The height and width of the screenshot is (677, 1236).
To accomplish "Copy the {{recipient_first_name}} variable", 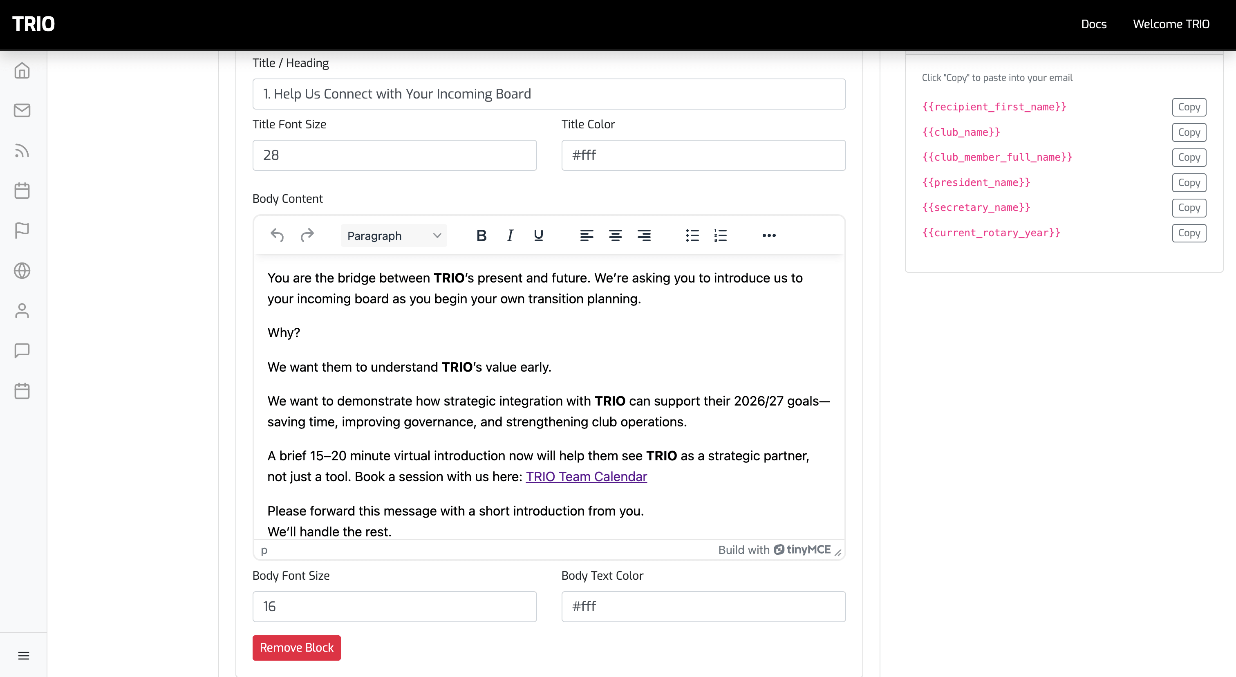I will (x=1189, y=107).
